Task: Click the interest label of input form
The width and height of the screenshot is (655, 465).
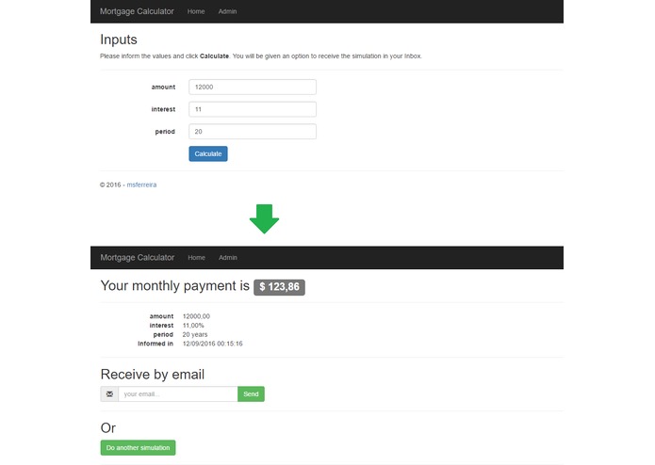Action: point(163,109)
